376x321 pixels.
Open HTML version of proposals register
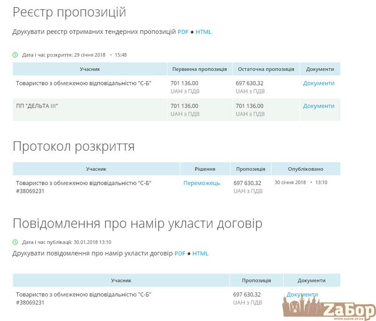click(x=204, y=32)
